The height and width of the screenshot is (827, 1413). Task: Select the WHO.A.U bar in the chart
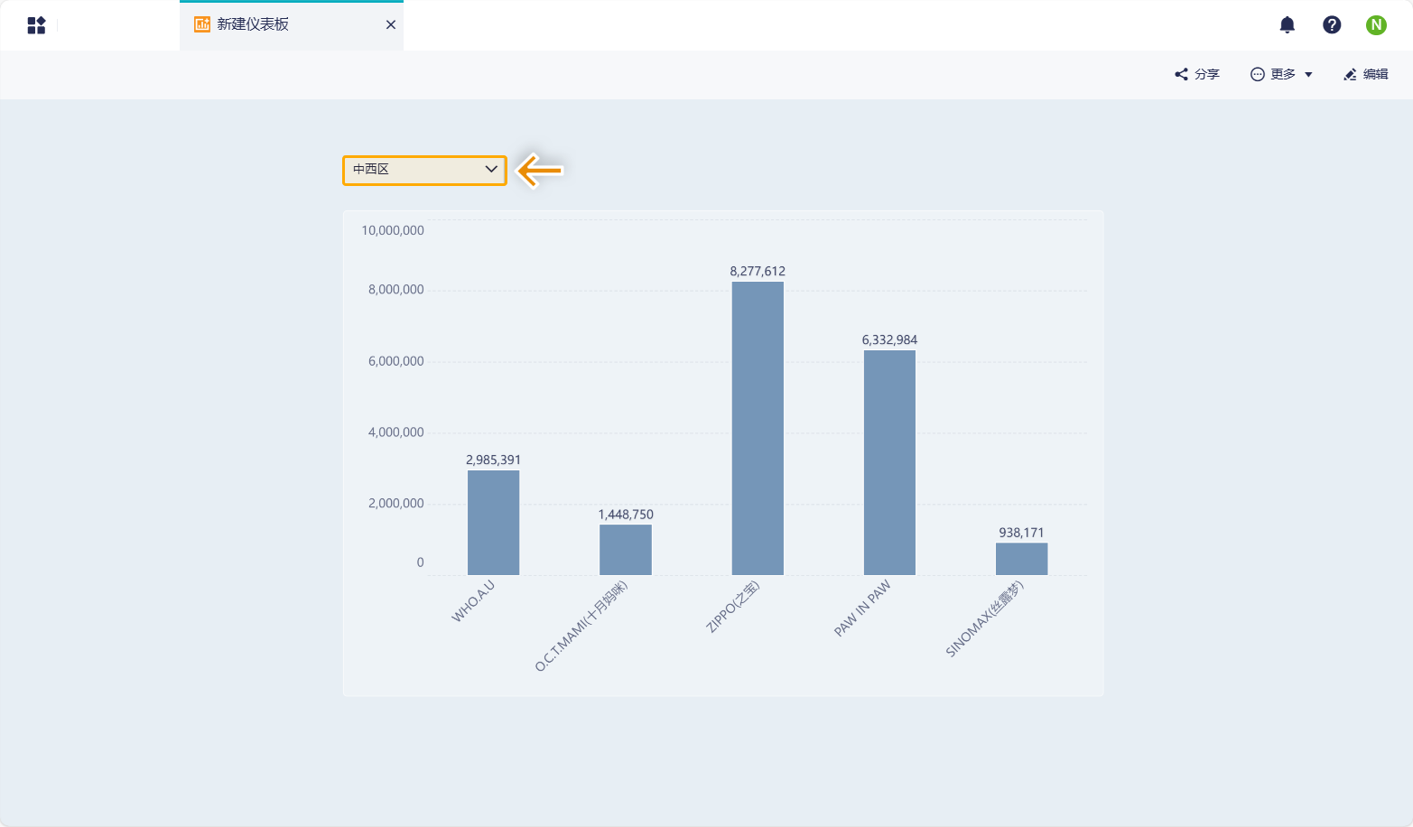point(493,523)
